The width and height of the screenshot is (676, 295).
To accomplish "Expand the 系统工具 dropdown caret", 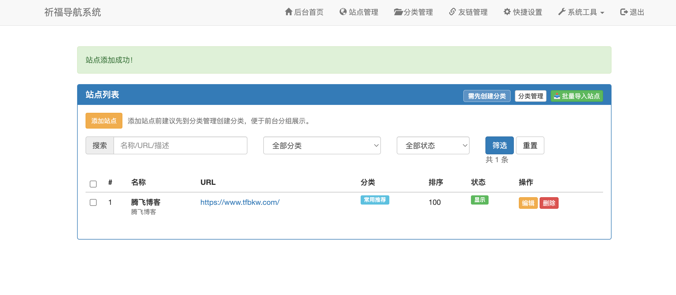I will 602,13.
